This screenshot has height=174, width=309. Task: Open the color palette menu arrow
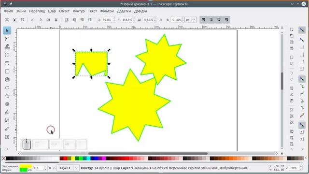[306, 158]
